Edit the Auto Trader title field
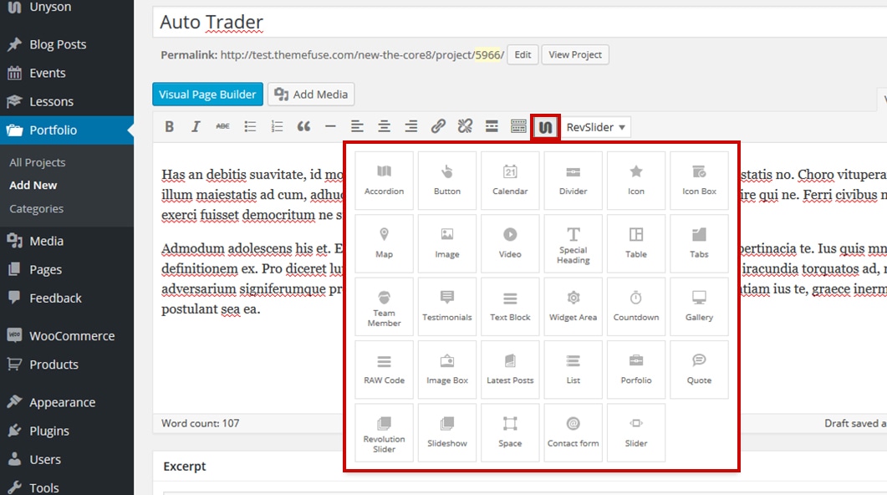 coord(520,22)
